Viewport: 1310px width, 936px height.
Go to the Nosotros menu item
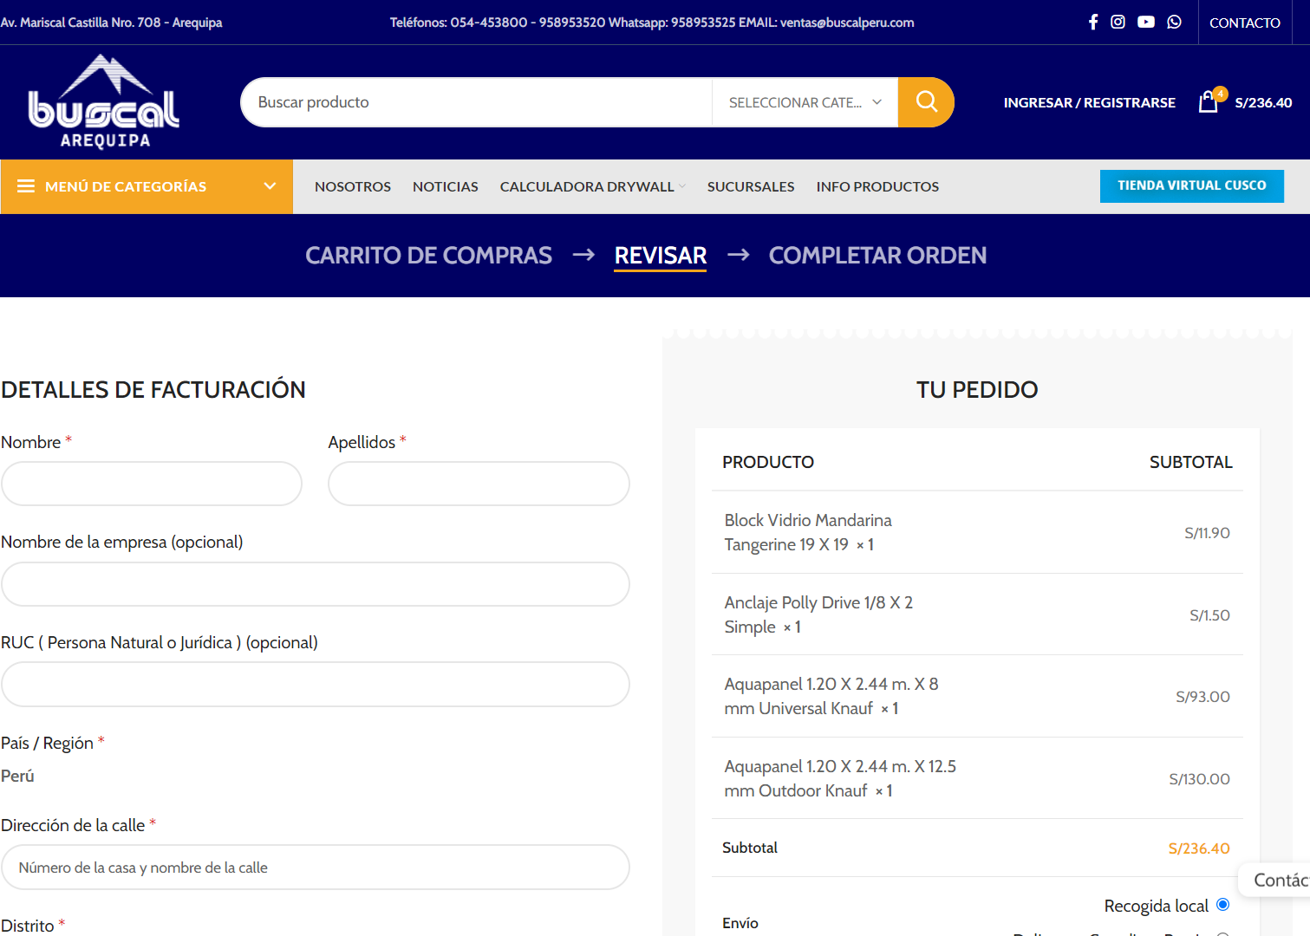click(x=352, y=186)
